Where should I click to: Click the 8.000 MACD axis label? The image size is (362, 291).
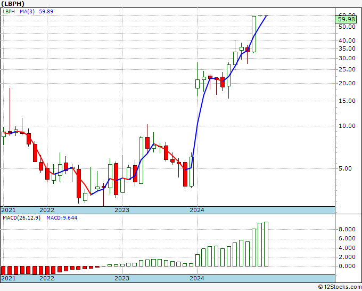pos(347,229)
